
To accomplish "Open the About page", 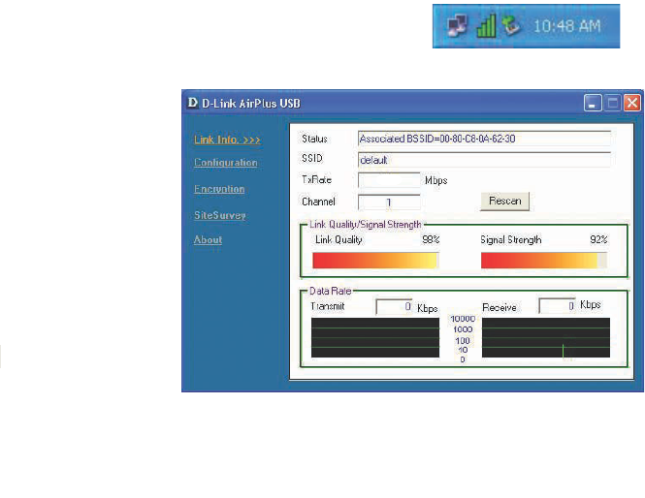I will (208, 239).
